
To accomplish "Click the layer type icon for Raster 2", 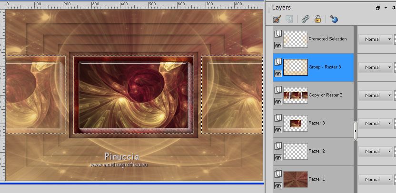I will (x=278, y=146).
